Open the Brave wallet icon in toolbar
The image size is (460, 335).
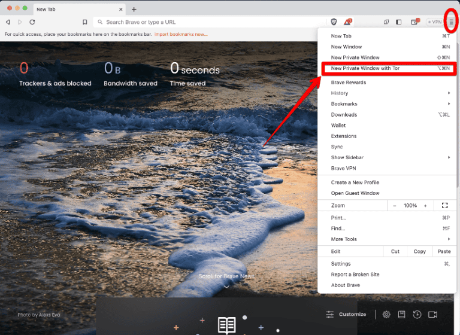[414, 22]
